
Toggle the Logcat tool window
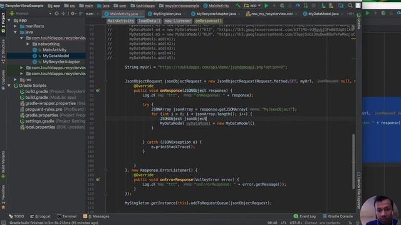click(40, 216)
